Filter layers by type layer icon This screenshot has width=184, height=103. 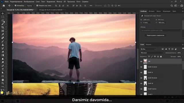click(169, 49)
